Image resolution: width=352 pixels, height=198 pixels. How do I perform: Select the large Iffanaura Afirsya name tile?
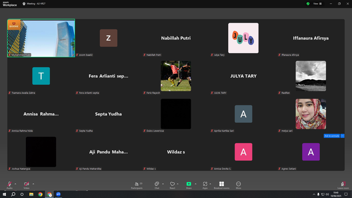(311, 38)
